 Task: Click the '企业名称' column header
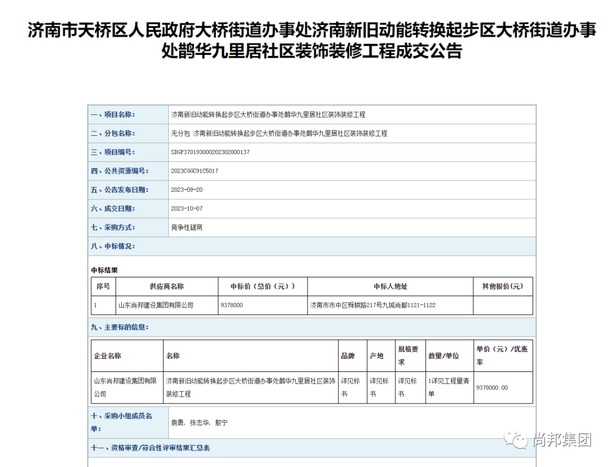127,355
